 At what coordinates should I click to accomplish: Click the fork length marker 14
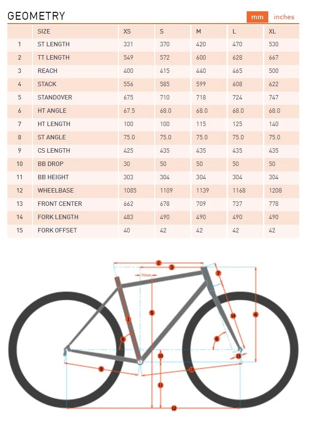[233, 316]
